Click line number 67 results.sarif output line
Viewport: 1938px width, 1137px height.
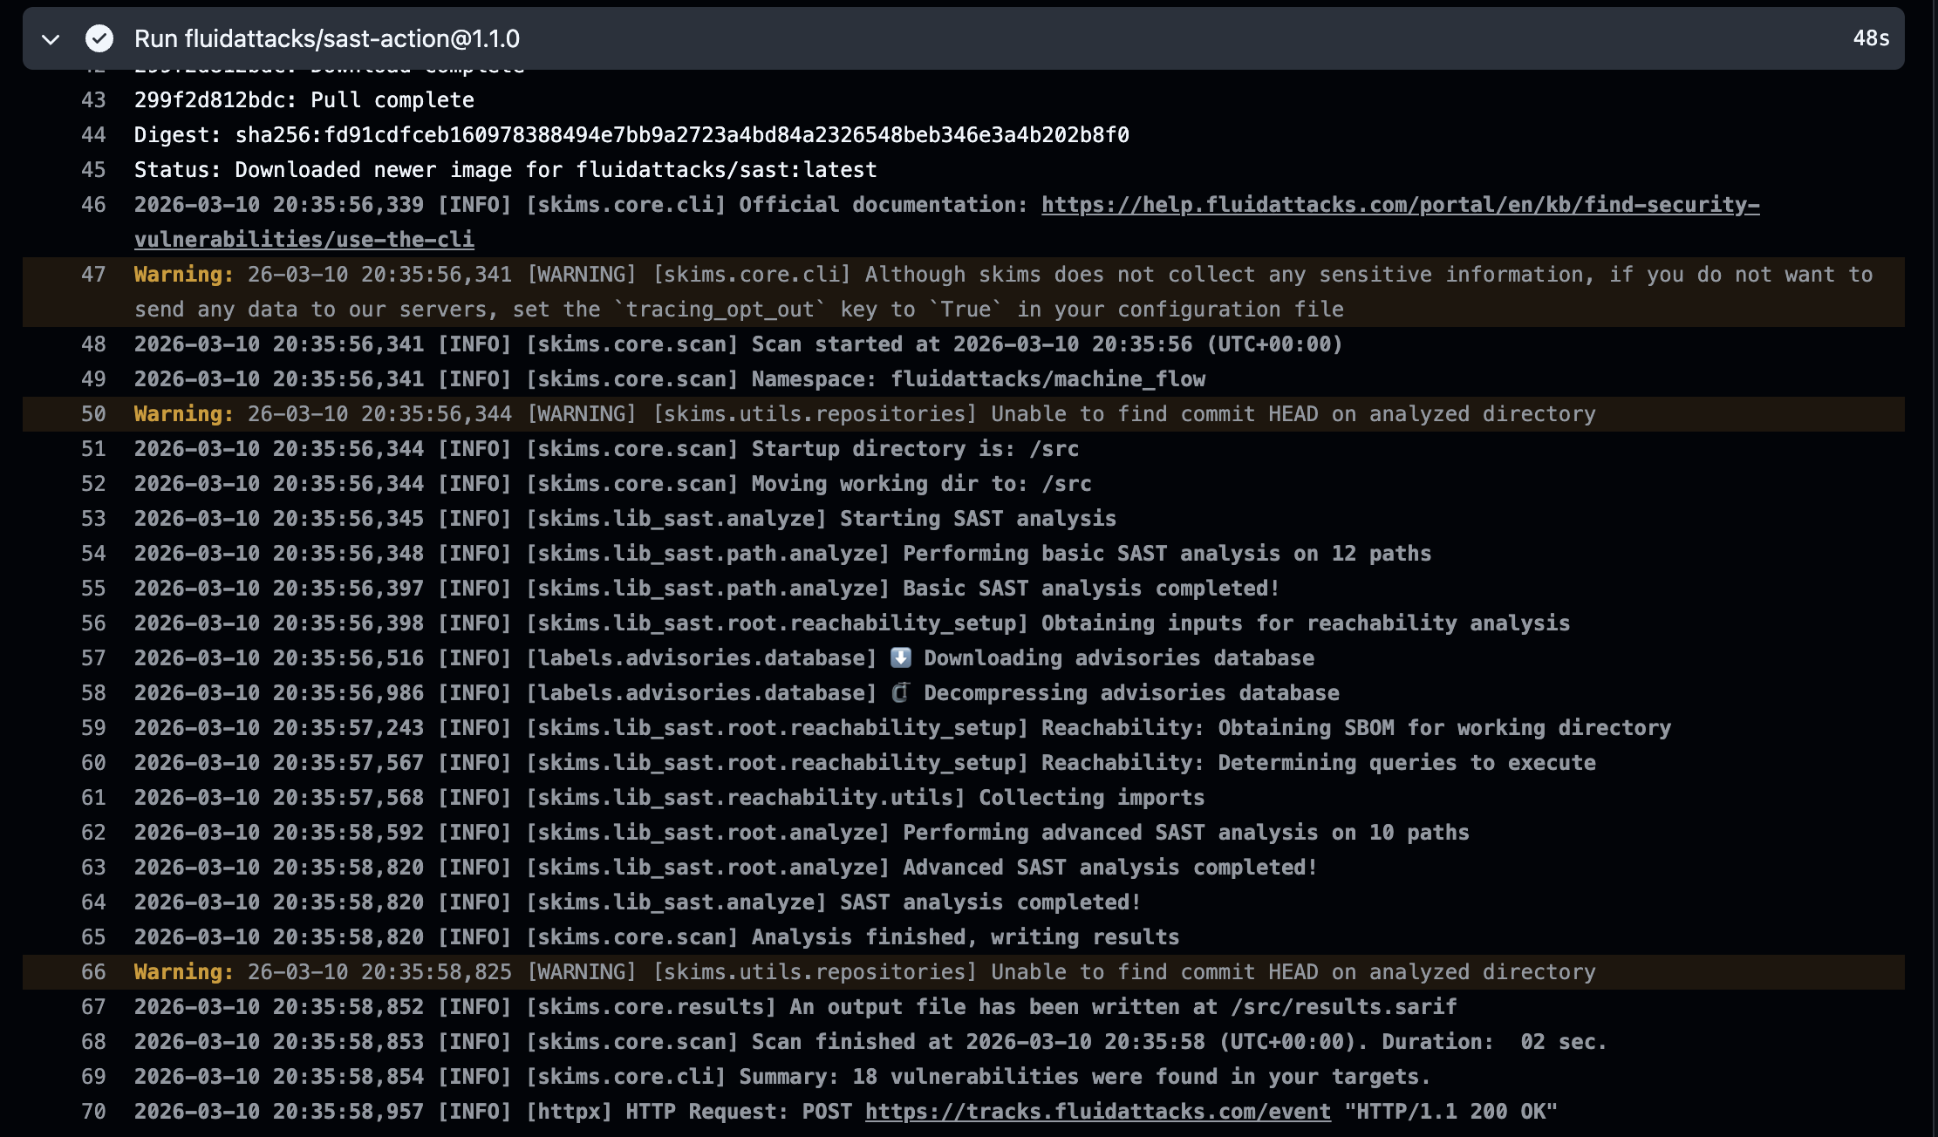point(93,1006)
